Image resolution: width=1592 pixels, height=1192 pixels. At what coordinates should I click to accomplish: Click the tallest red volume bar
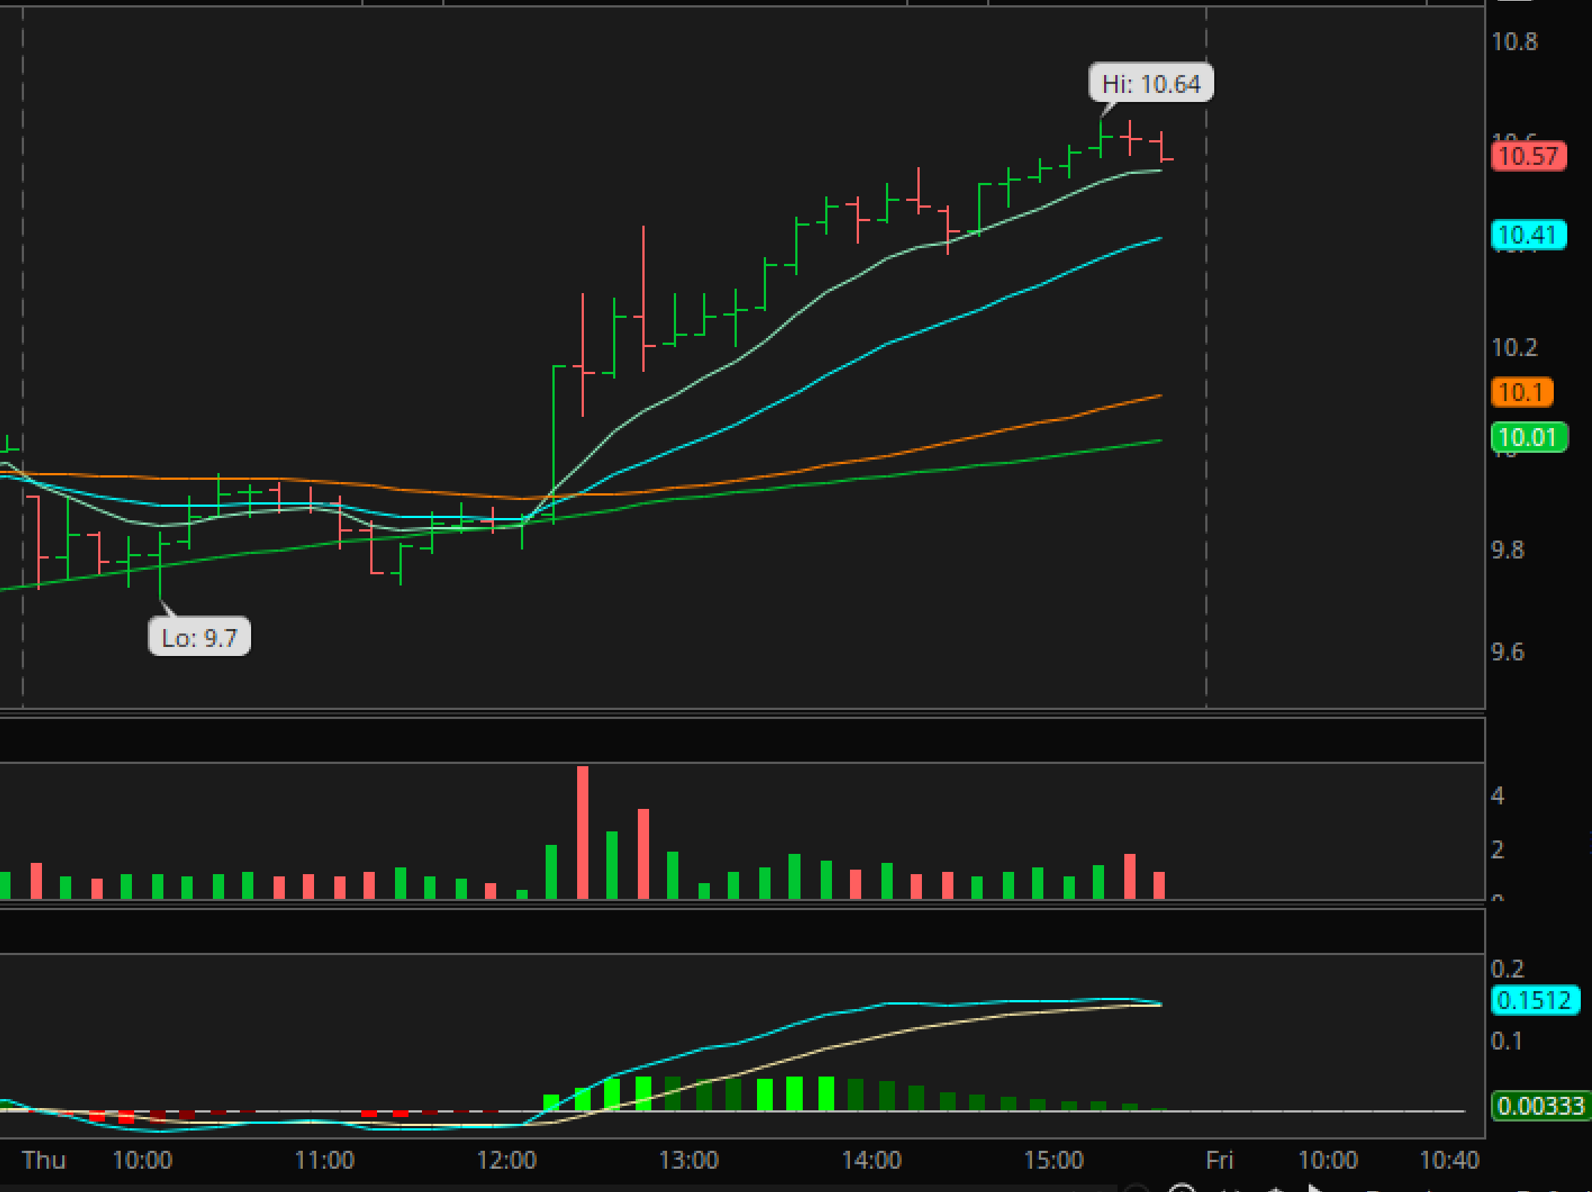tap(582, 831)
